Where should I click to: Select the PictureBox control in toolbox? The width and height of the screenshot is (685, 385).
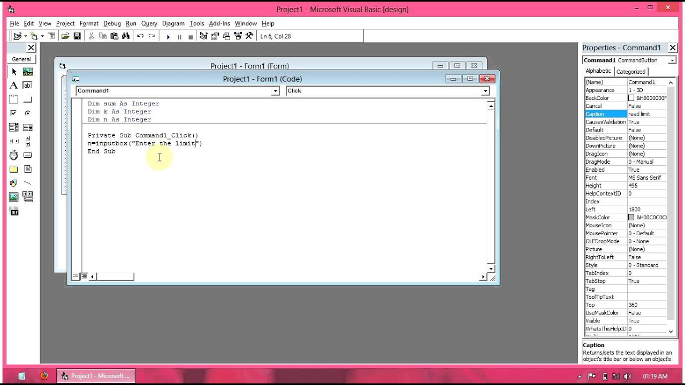[x=28, y=72]
